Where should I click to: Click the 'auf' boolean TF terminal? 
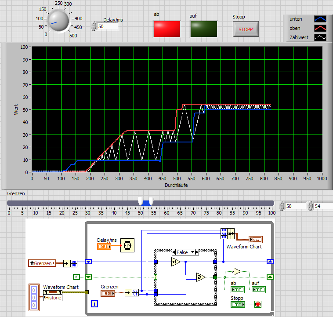[258, 290]
